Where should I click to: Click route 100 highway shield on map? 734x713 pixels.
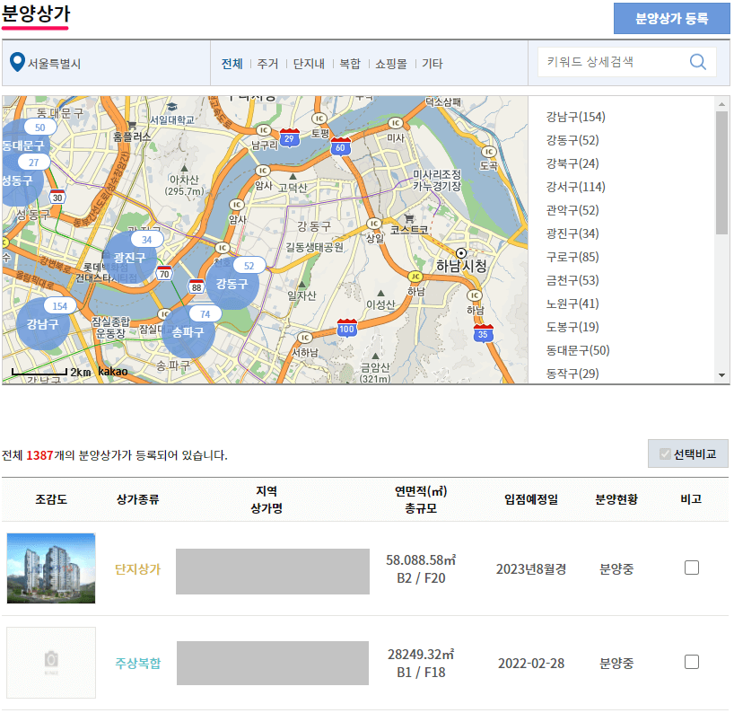(x=347, y=328)
